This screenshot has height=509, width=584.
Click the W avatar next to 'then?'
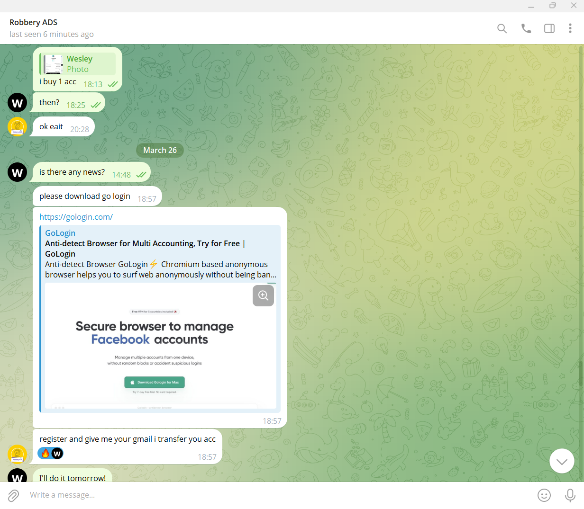[x=17, y=102]
